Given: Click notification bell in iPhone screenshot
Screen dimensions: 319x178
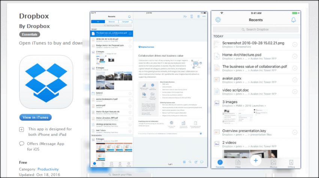Looking at the screenshot, I should pos(293,20).
